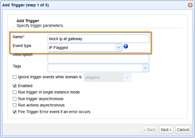195x138 pixels.
Task: Select the IP Flagged event type field
Action: pos(81,48)
